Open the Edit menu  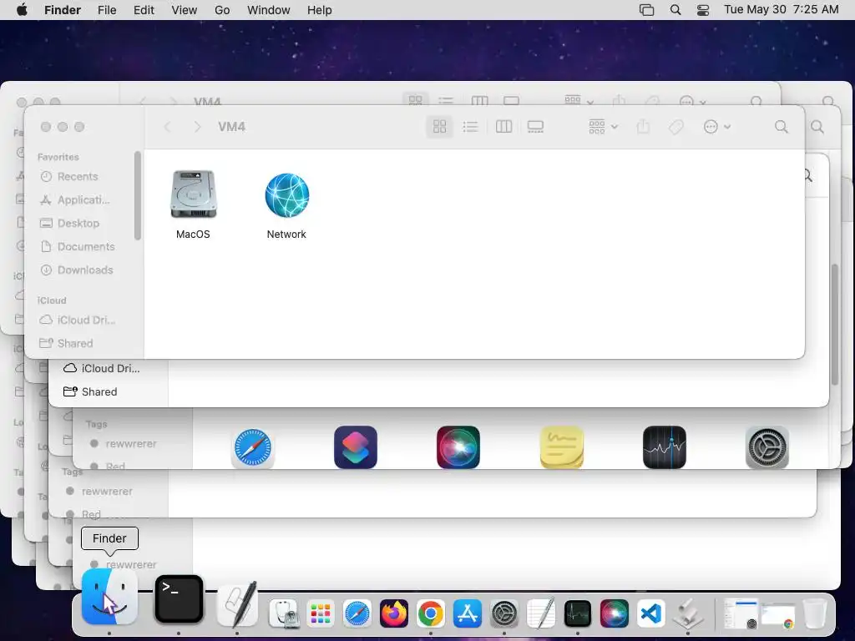point(144,10)
